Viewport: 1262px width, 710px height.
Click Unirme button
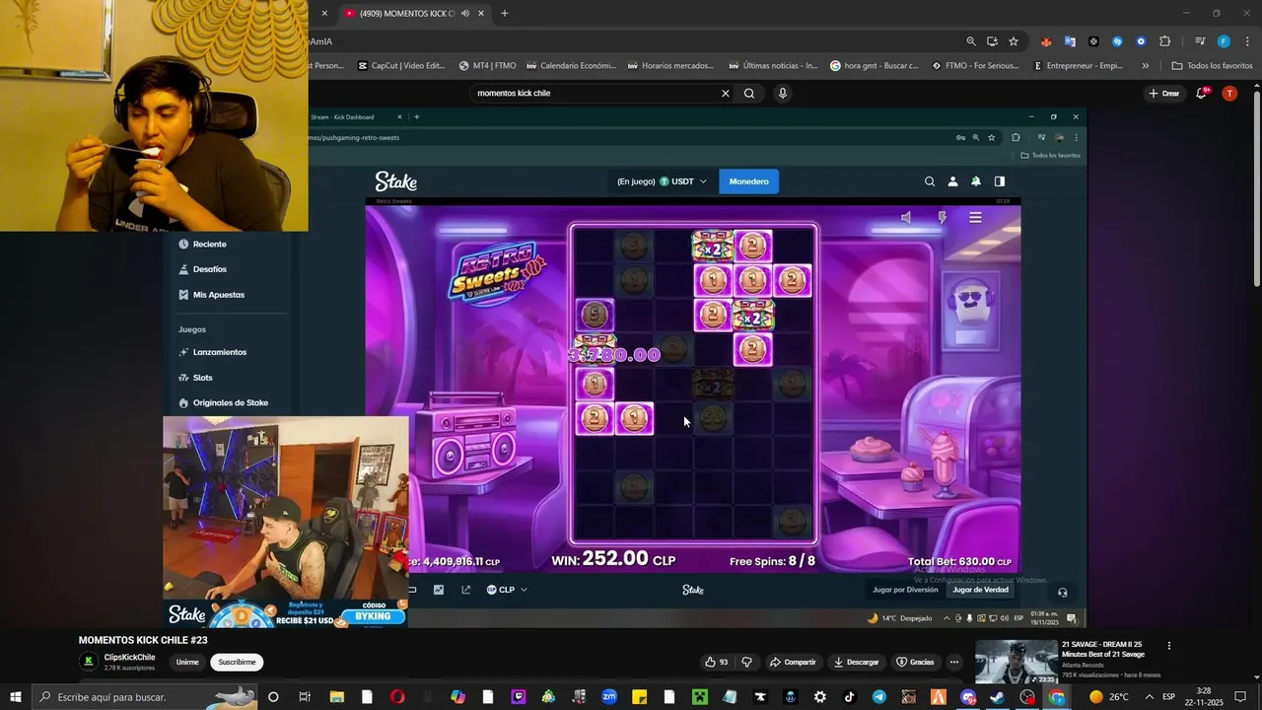click(187, 662)
